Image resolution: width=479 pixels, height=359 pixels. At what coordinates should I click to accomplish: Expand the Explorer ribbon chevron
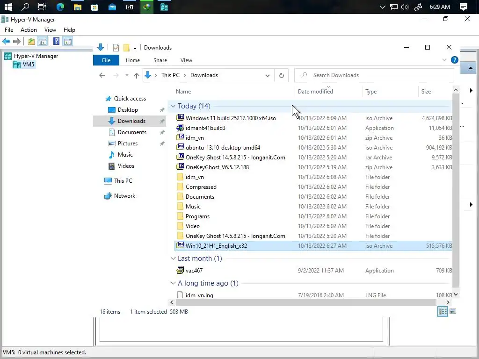[444, 60]
